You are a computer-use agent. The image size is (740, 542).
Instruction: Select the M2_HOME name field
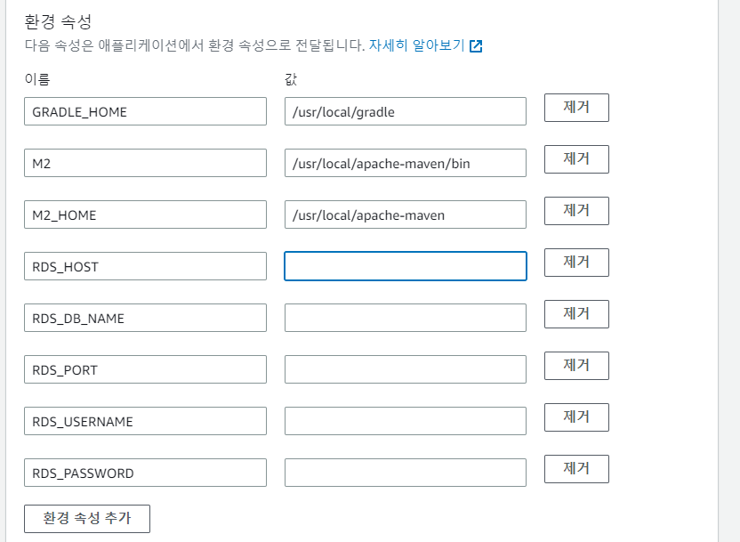(145, 214)
